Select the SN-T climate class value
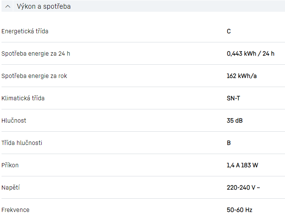Image resolution: width=285 pixels, height=218 pixels. pyautogui.click(x=233, y=98)
